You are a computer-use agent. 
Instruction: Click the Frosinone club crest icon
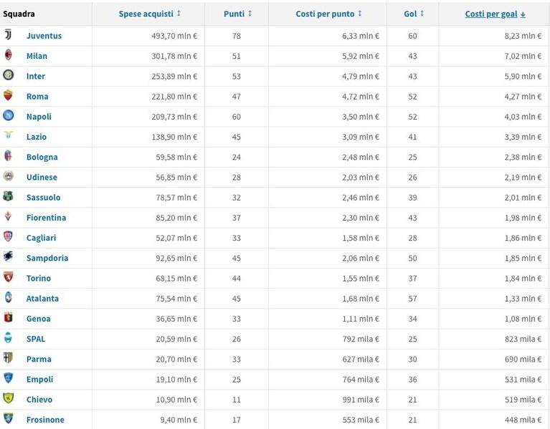click(x=8, y=418)
